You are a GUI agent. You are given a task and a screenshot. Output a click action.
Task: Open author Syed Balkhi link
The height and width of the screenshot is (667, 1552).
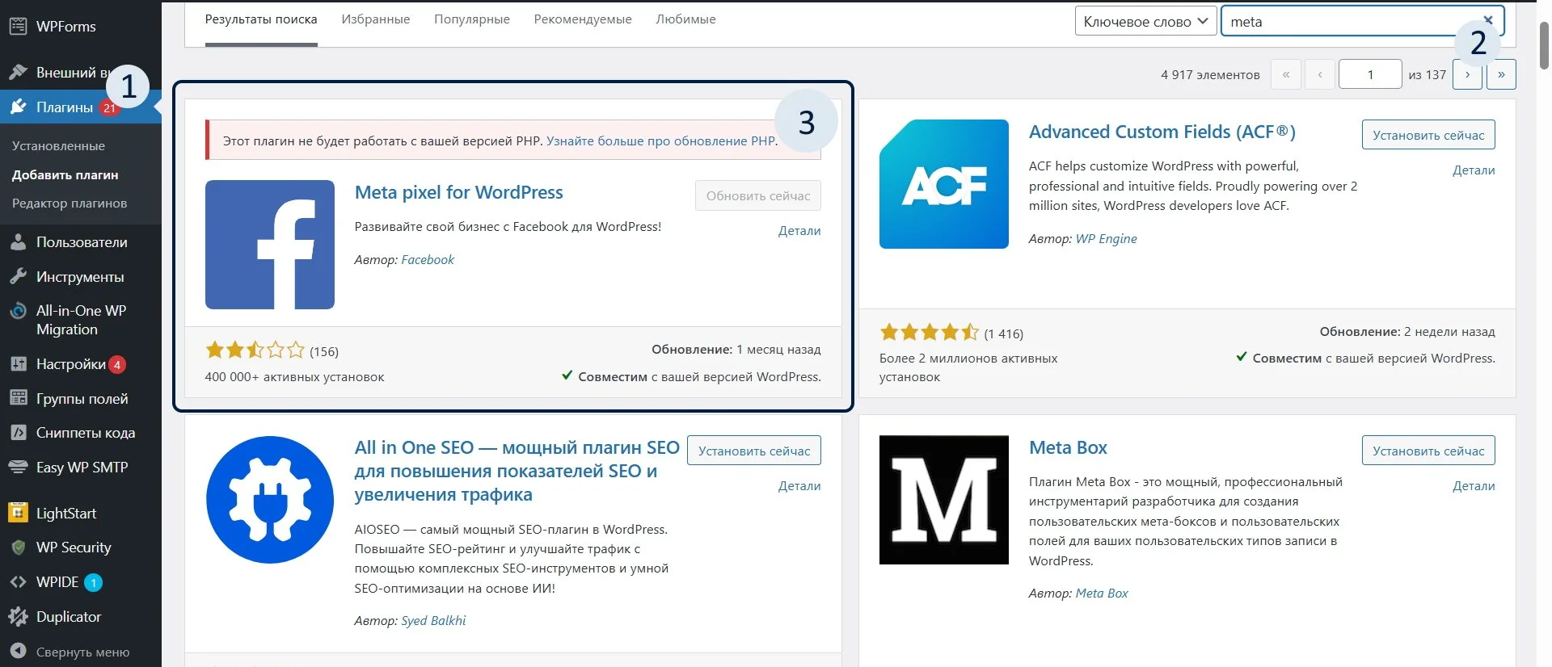tap(433, 621)
